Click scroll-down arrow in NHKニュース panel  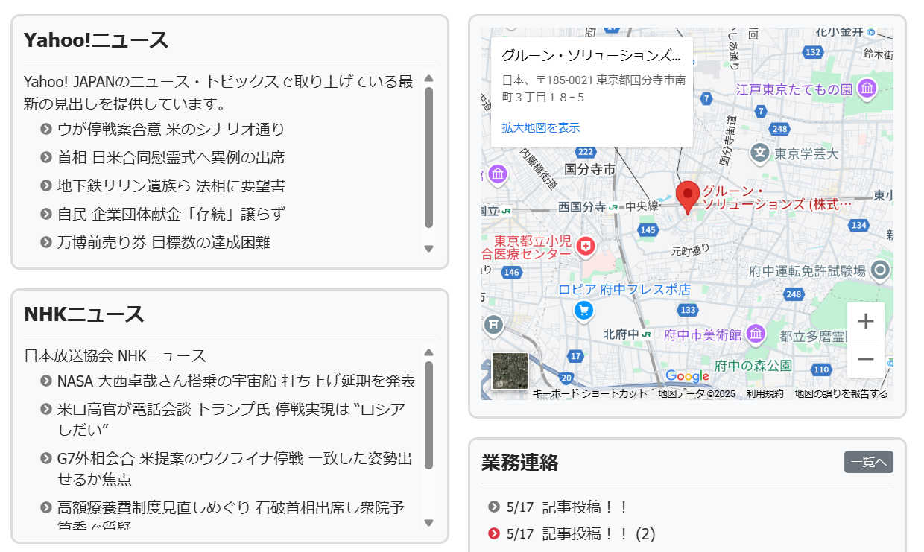coord(428,523)
